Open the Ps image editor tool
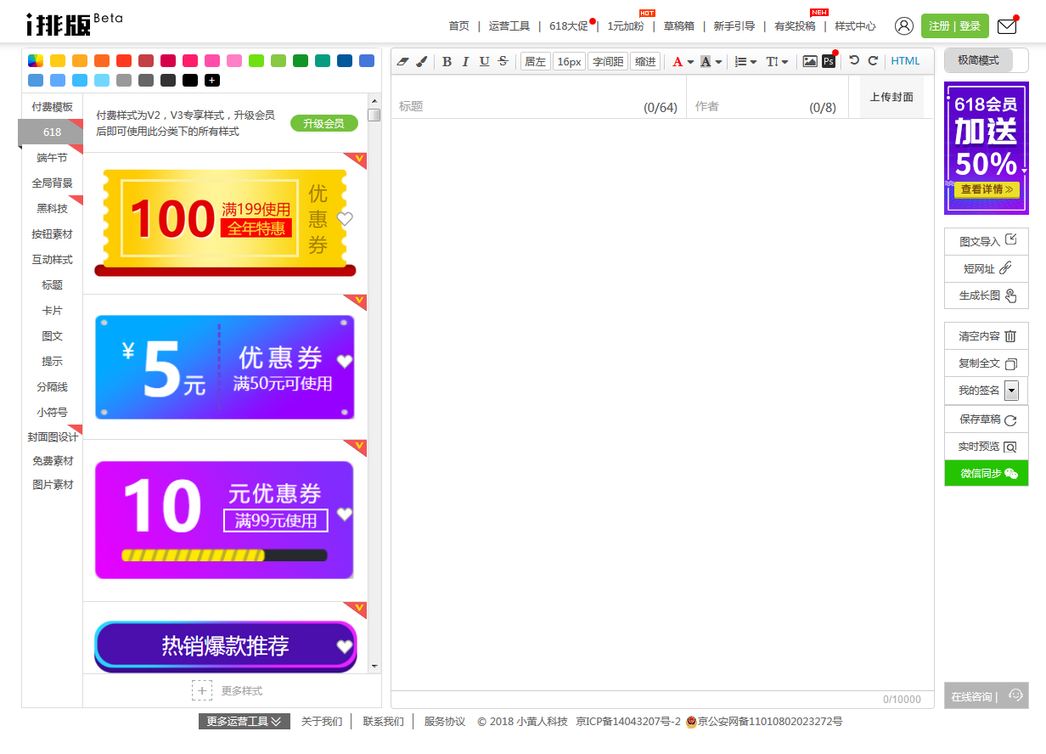Image resolution: width=1046 pixels, height=754 pixels. pos(829,61)
